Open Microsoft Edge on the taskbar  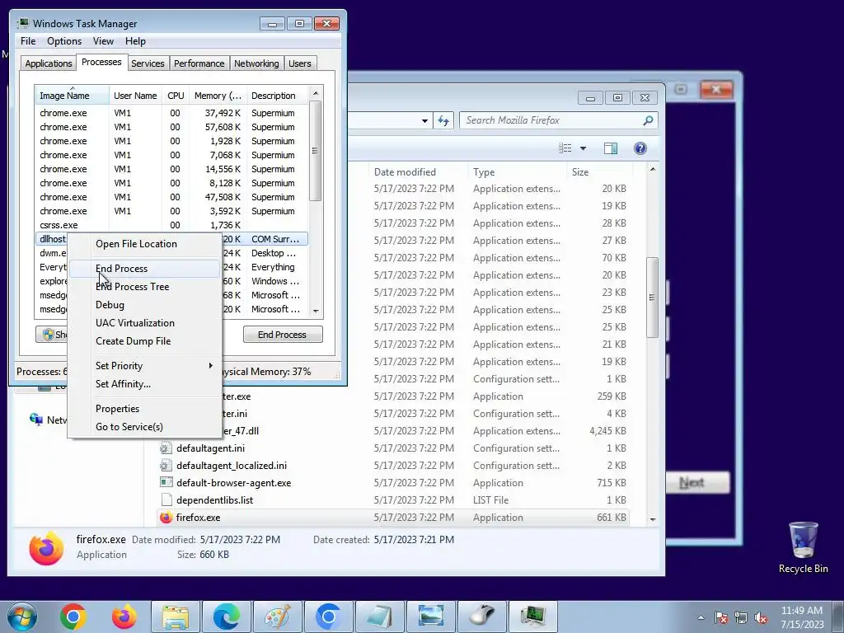click(x=227, y=617)
